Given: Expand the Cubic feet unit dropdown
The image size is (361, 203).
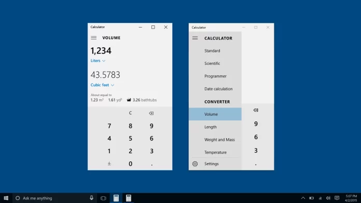Looking at the screenshot, I should coord(102,85).
